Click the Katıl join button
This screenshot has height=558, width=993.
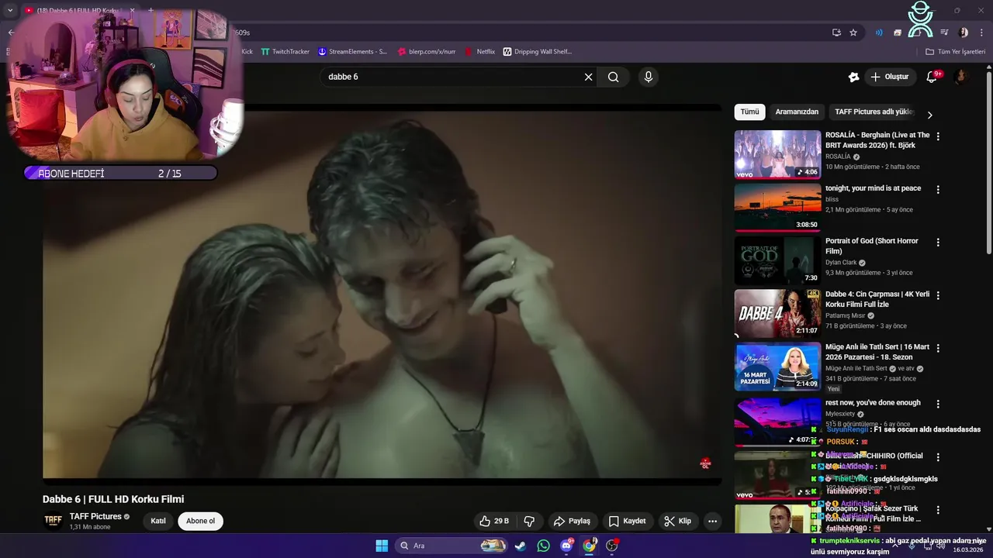[x=158, y=521]
